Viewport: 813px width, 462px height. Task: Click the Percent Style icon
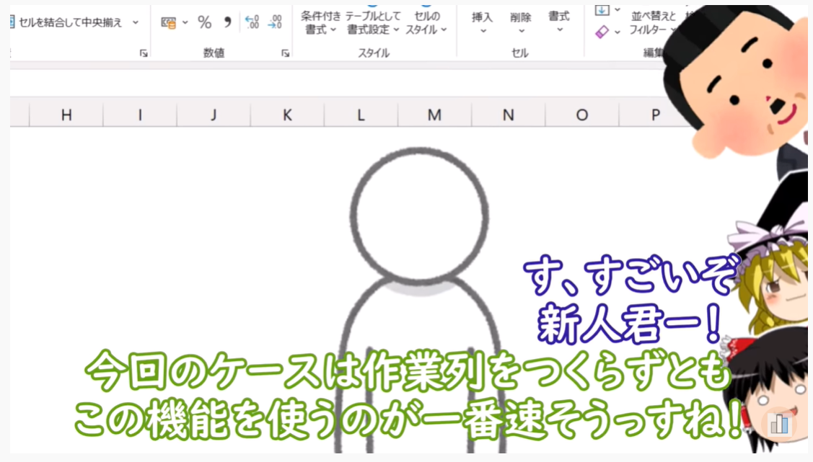click(x=205, y=23)
